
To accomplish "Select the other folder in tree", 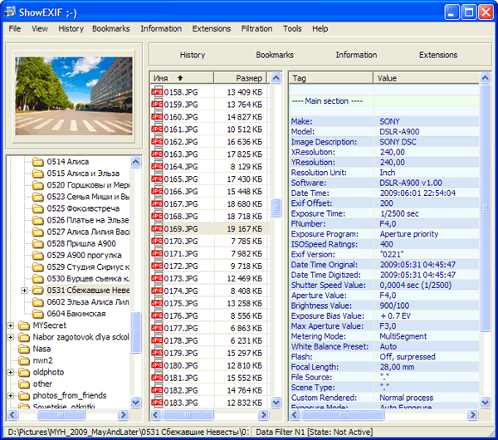I will pyautogui.click(x=42, y=384).
